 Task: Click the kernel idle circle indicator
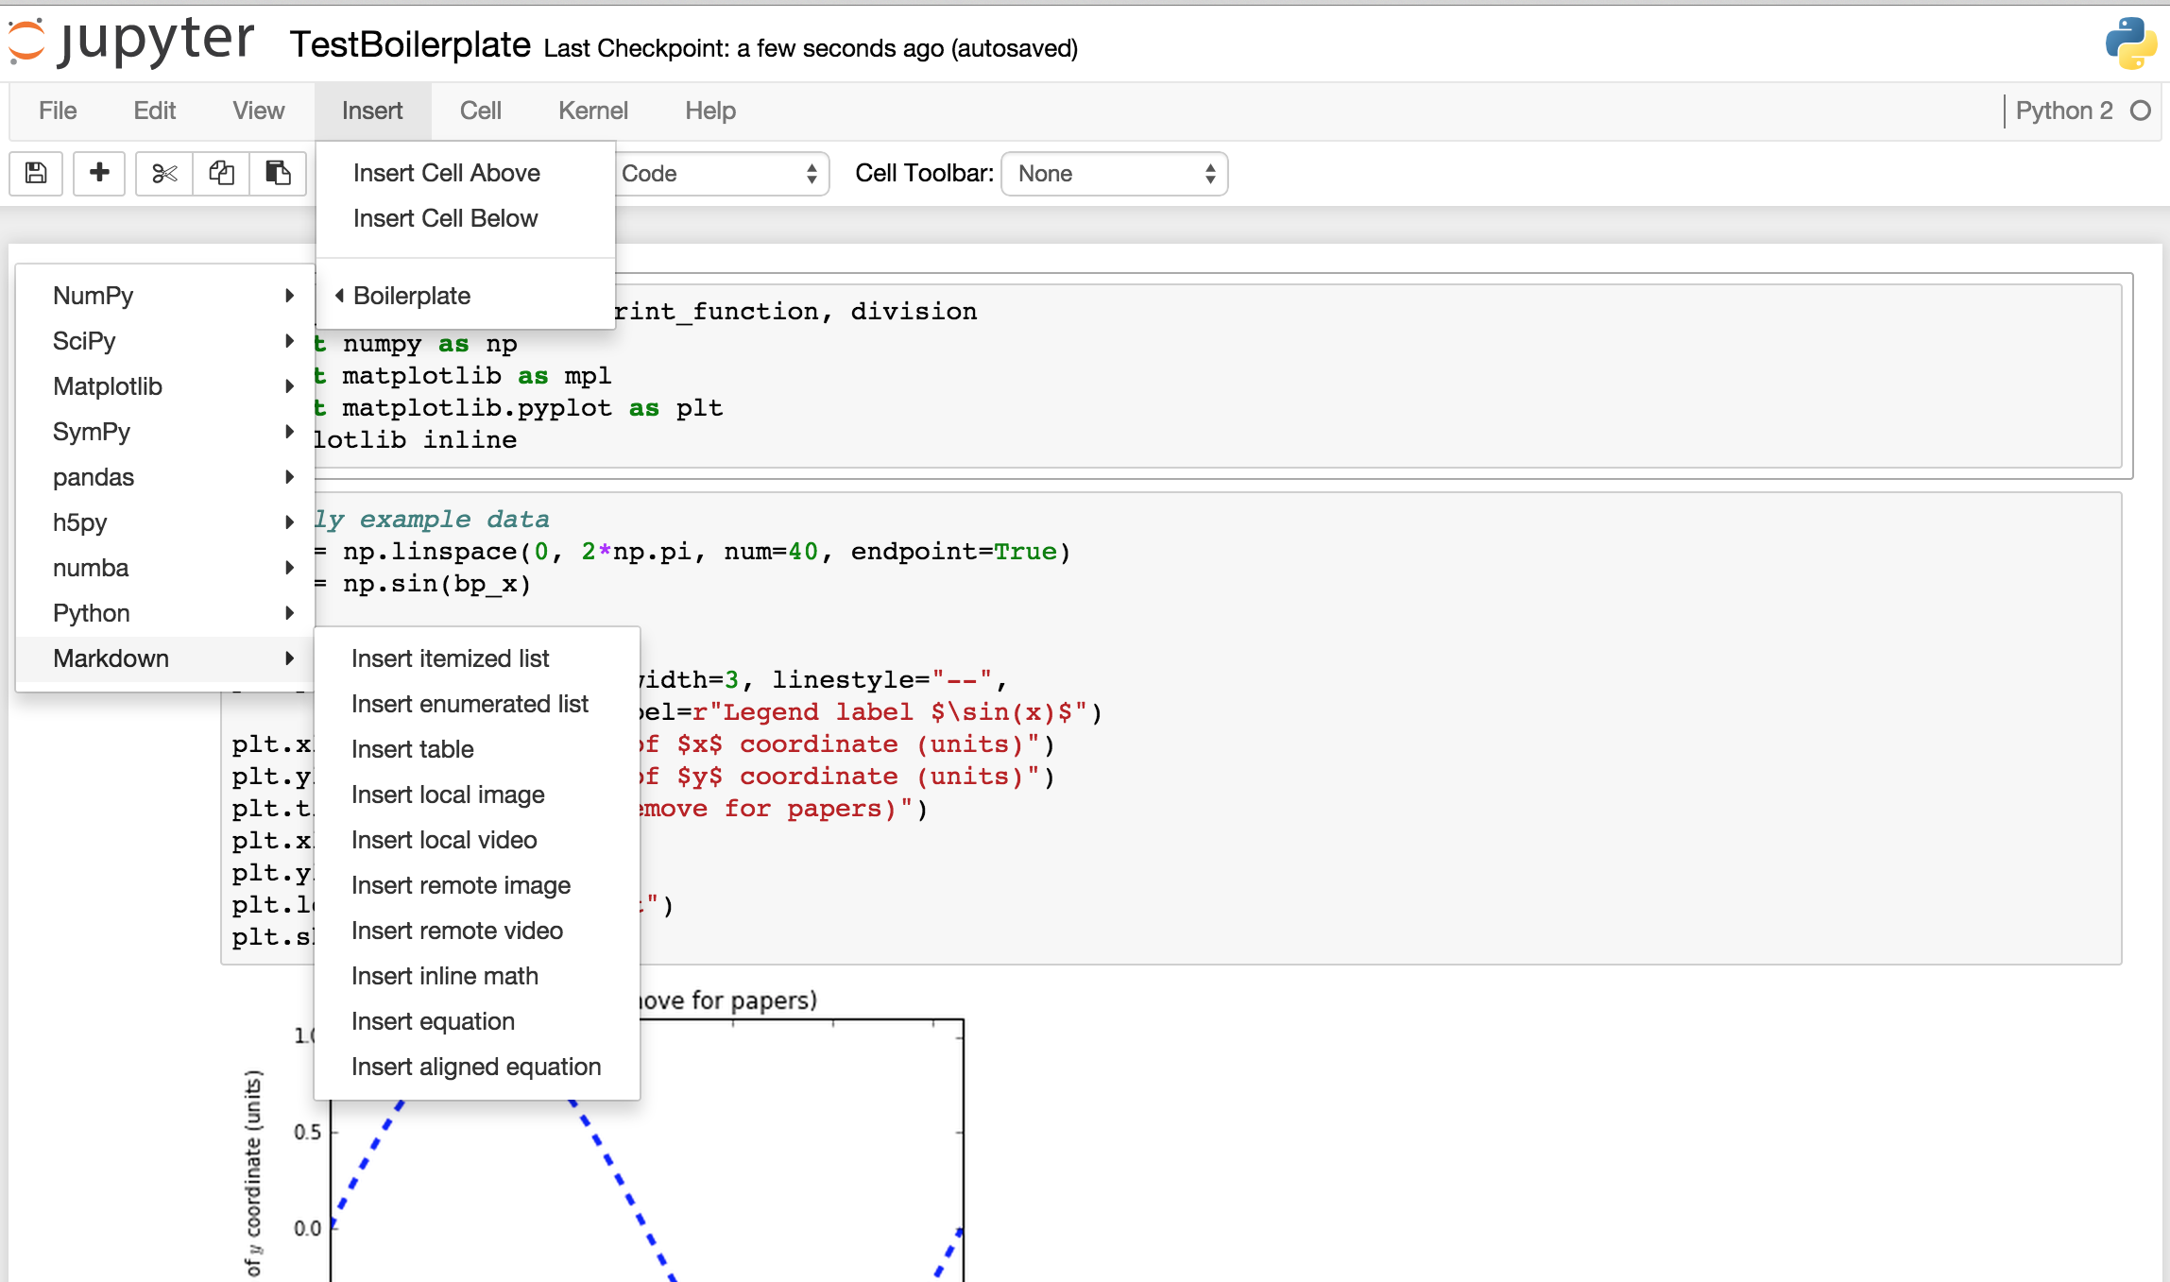click(x=2141, y=111)
